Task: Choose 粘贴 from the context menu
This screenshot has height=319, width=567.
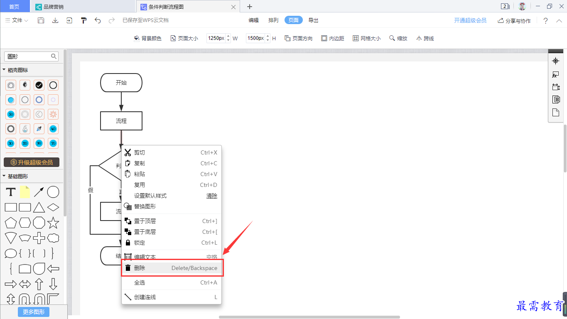Action: point(172,174)
